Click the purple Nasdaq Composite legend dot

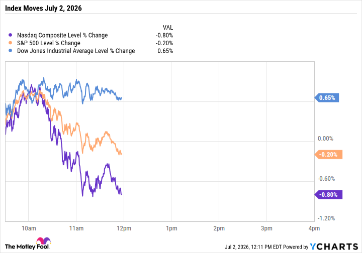tap(10, 35)
